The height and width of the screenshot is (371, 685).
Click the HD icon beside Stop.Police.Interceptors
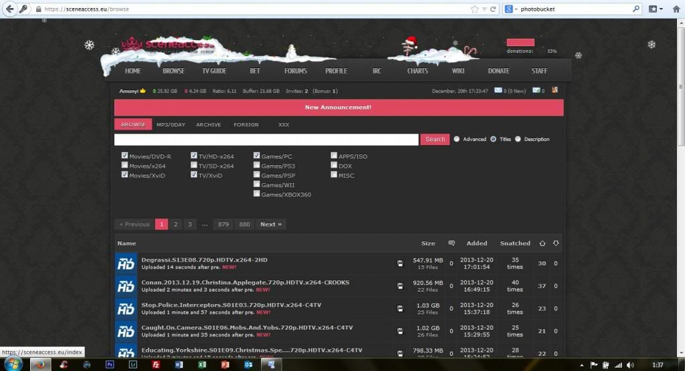pos(126,309)
